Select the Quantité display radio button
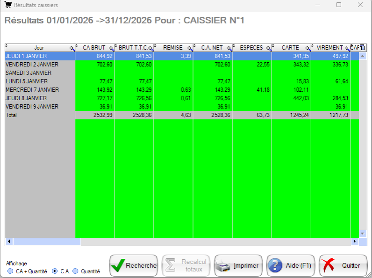The image size is (372, 278). tap(75, 271)
